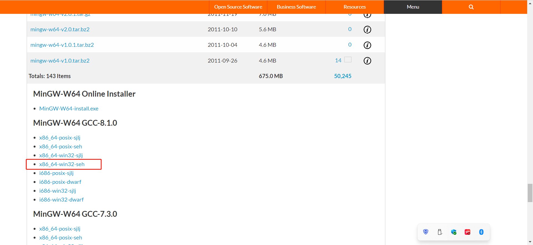Open i686-posix-dwarf link

pyautogui.click(x=60, y=182)
